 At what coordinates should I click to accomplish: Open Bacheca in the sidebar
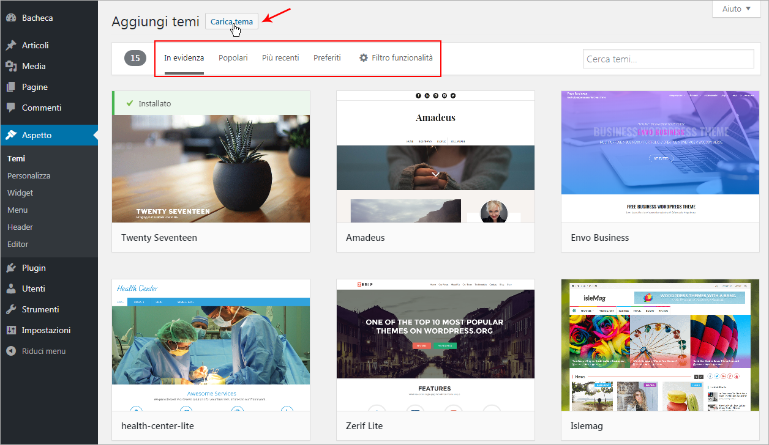click(49, 18)
